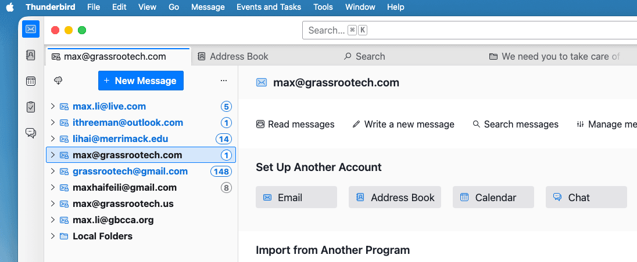Click the unread badge 14 on lihai@merrimack.edu
This screenshot has width=637, height=262.
pyautogui.click(x=223, y=139)
